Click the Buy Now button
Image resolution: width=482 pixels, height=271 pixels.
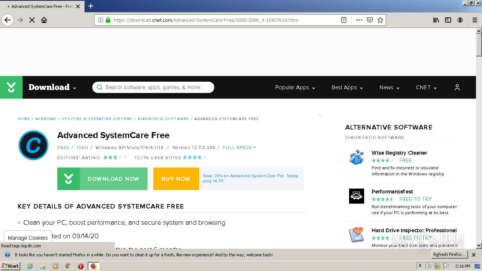coord(176,179)
